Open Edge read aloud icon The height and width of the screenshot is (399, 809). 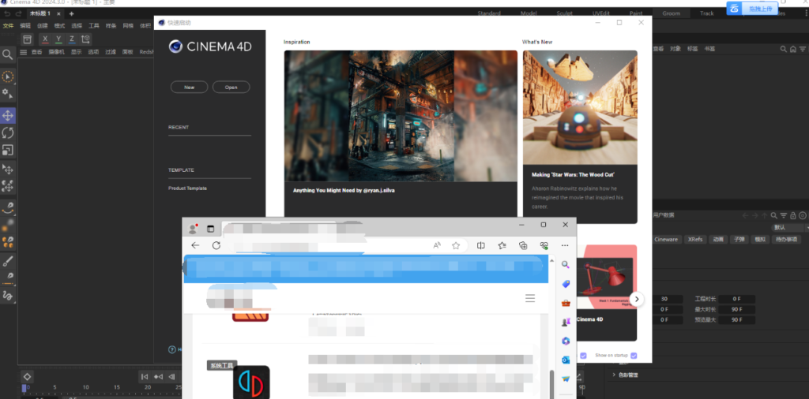click(437, 245)
